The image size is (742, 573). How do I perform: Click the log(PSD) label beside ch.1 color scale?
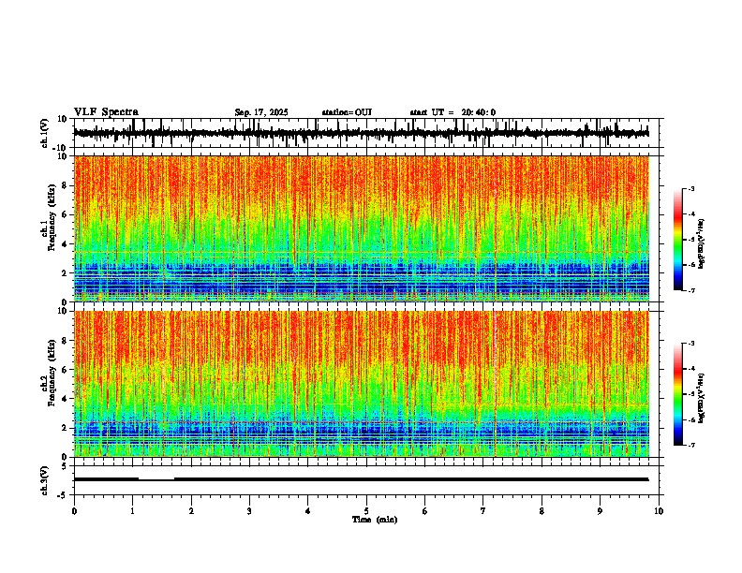[x=702, y=243]
